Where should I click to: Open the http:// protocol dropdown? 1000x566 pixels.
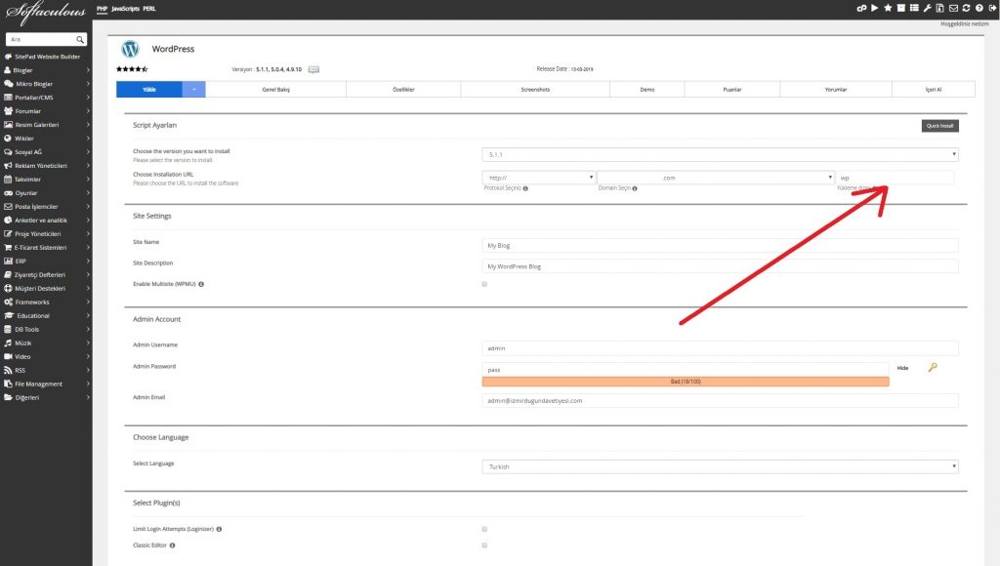[x=539, y=178]
